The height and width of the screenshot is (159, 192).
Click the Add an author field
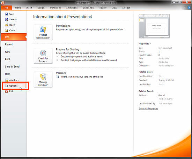166,99
